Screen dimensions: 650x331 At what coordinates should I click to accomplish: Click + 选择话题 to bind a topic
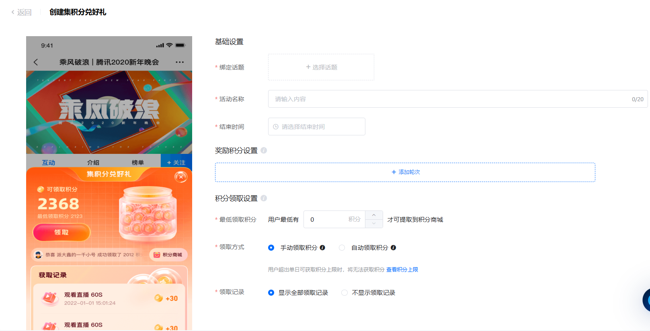pyautogui.click(x=321, y=67)
